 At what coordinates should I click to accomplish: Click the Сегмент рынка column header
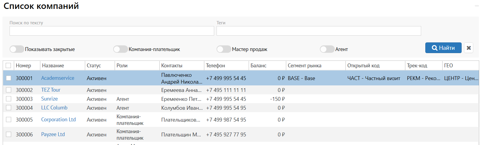point(304,66)
